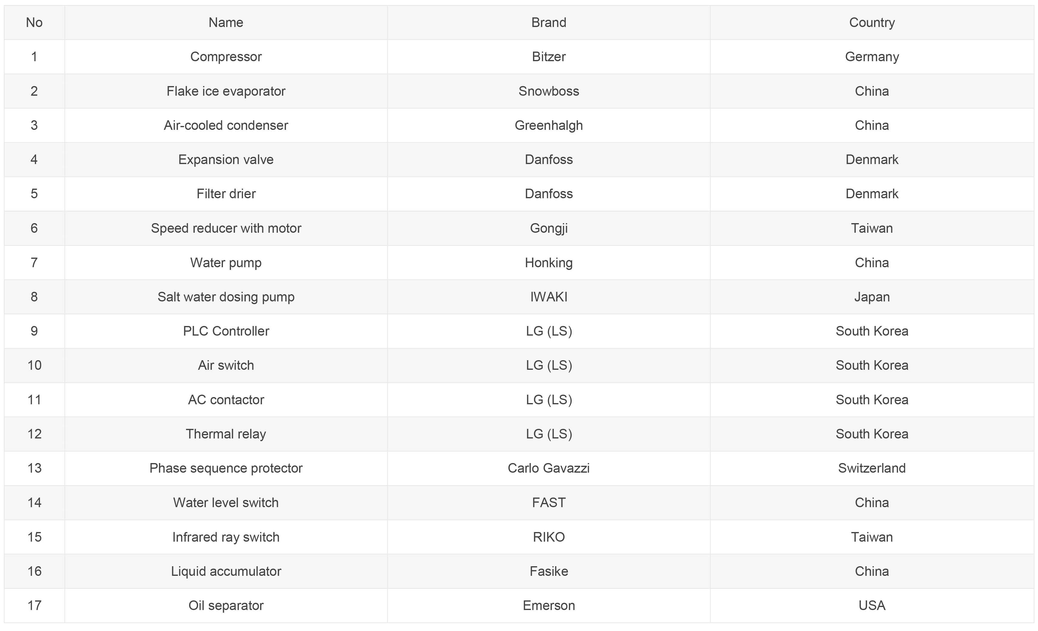
Task: Select the IWAKI brand cell
Action: (549, 297)
